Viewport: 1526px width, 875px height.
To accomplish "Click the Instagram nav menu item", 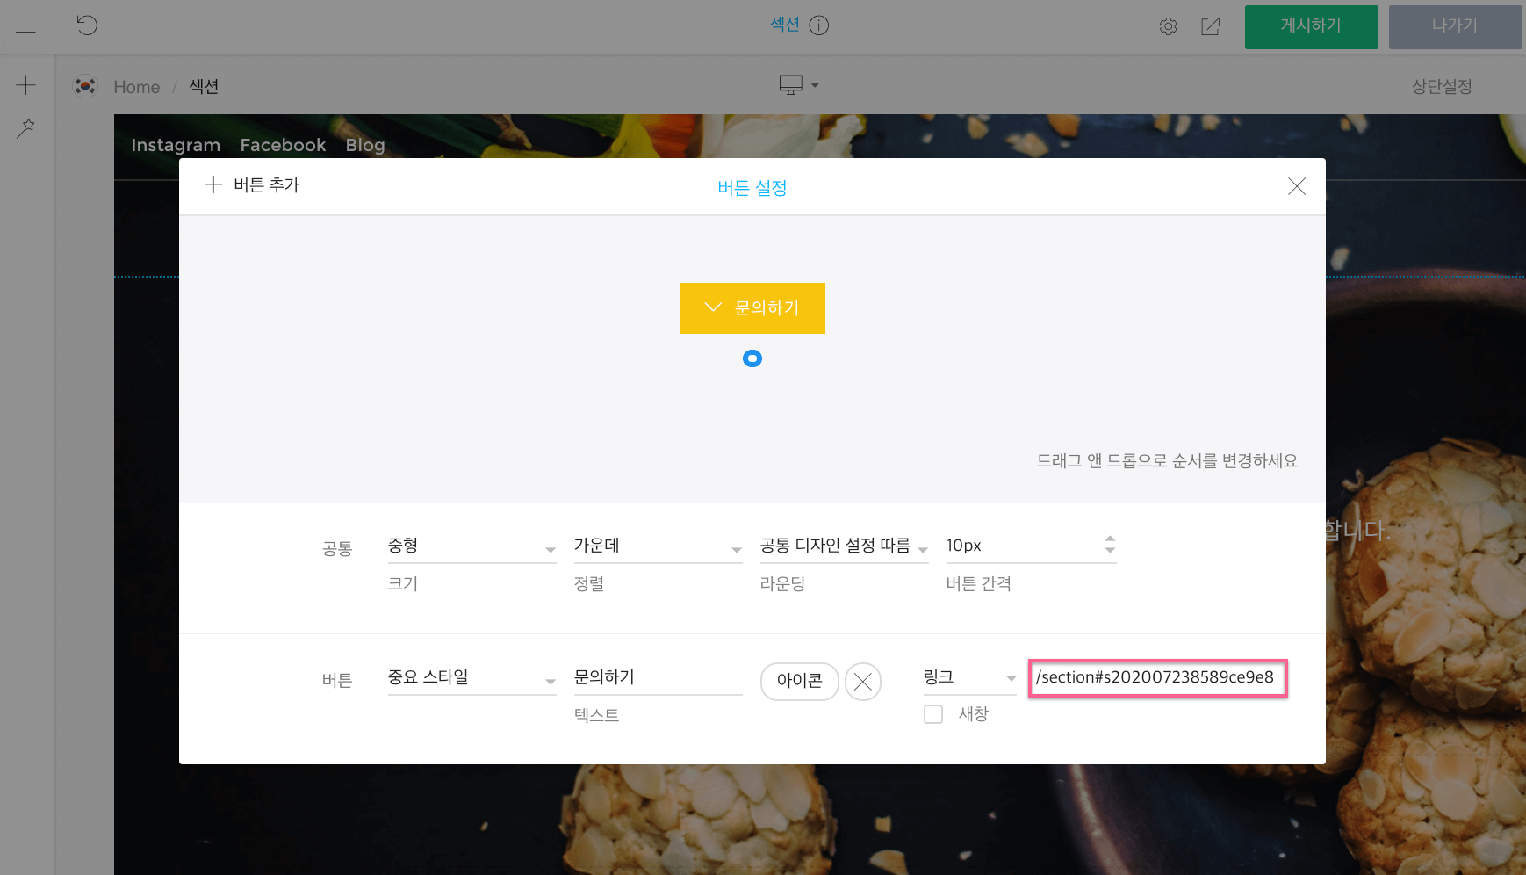I will point(176,145).
